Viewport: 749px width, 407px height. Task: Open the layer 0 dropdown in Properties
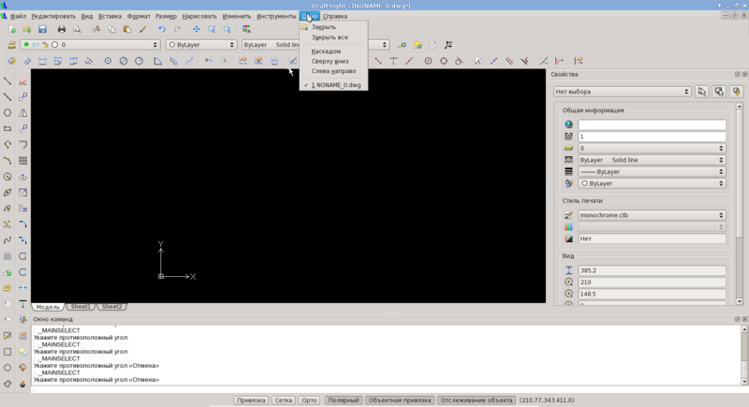click(x=652, y=149)
